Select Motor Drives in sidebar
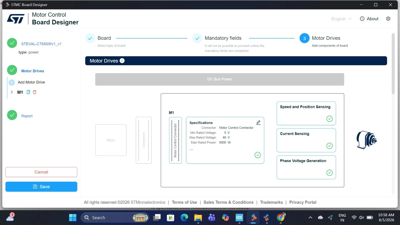400x225 pixels. click(x=32, y=71)
